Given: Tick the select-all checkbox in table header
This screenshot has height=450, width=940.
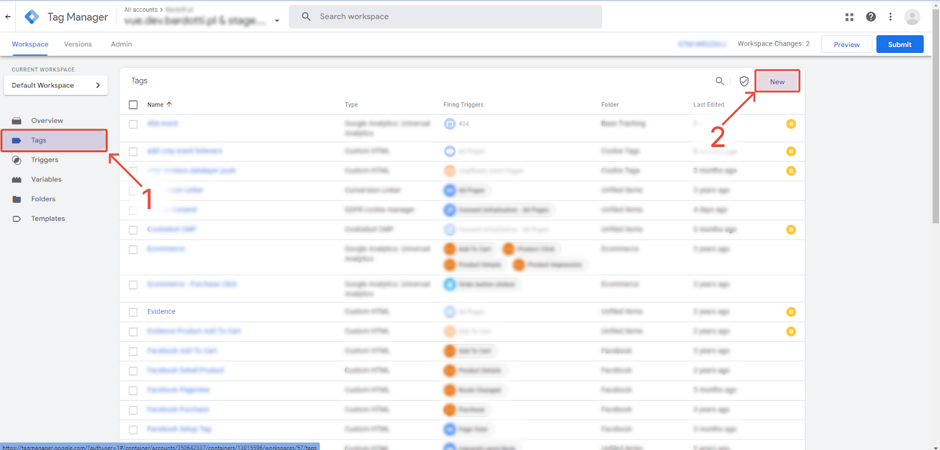Looking at the screenshot, I should click(133, 105).
